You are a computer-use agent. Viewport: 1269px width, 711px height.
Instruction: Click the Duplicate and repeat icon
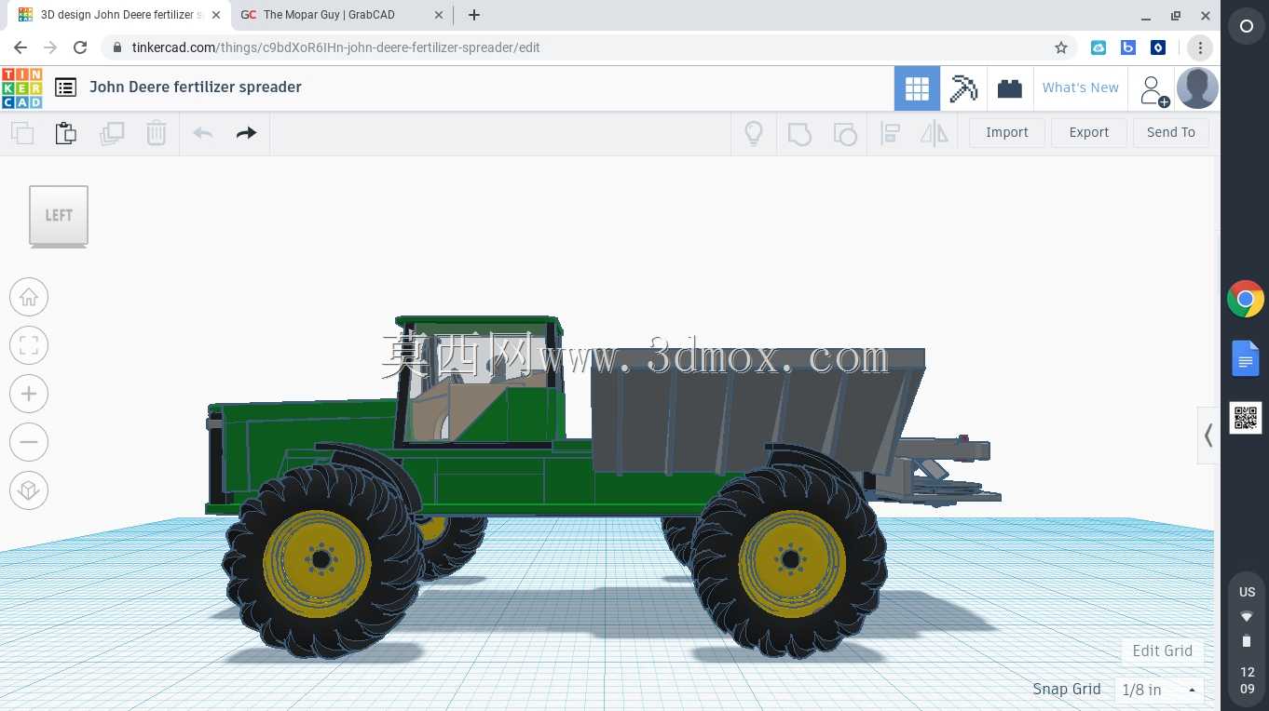pos(112,133)
